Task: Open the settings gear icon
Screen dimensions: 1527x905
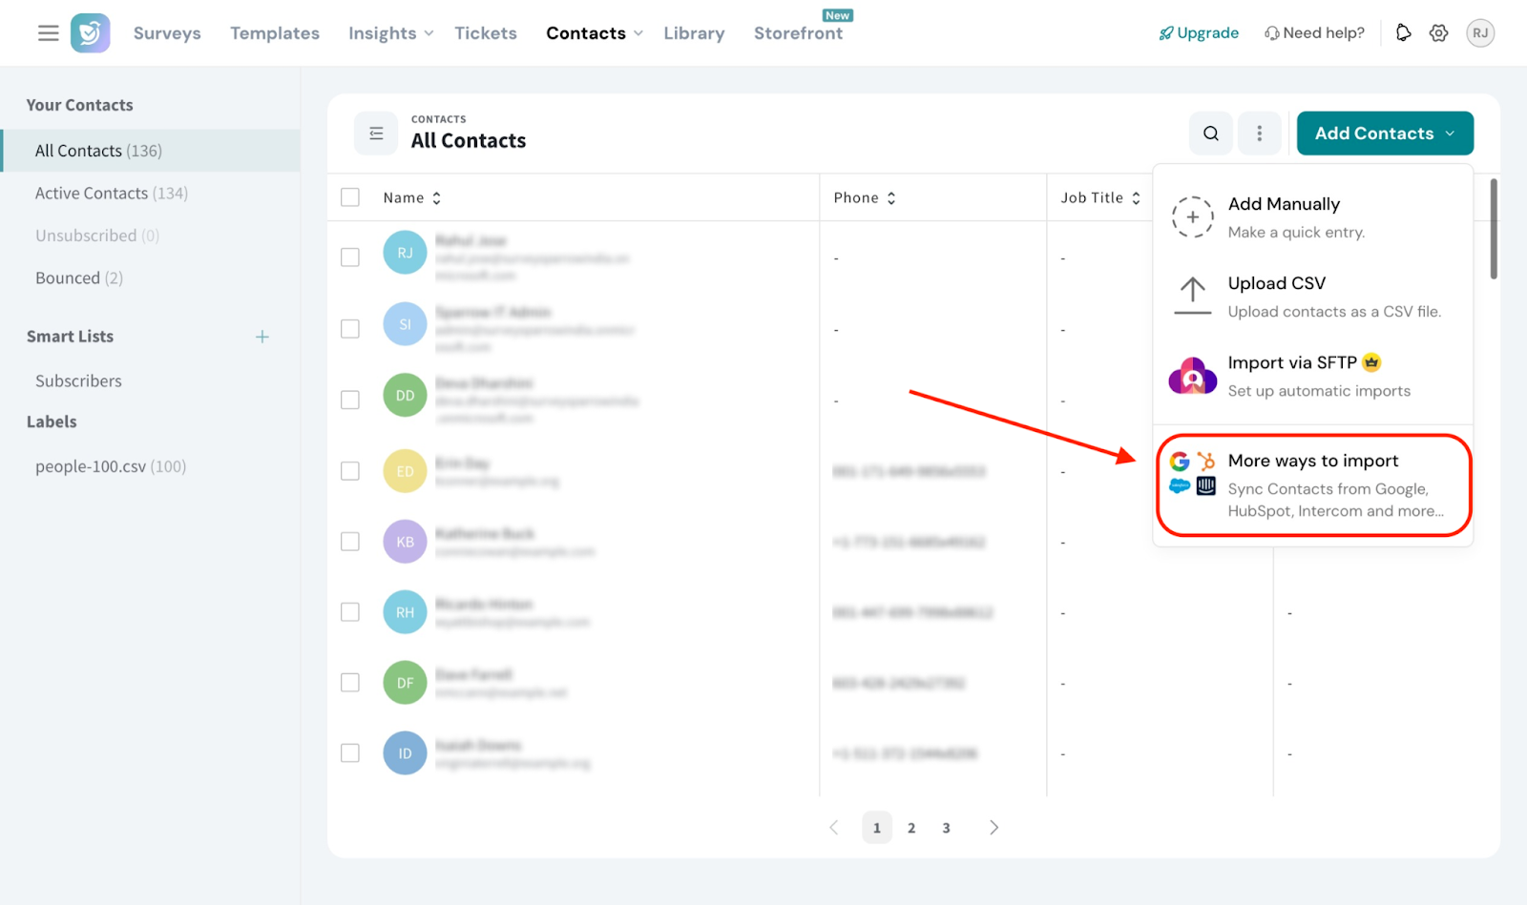Action: [x=1438, y=33]
